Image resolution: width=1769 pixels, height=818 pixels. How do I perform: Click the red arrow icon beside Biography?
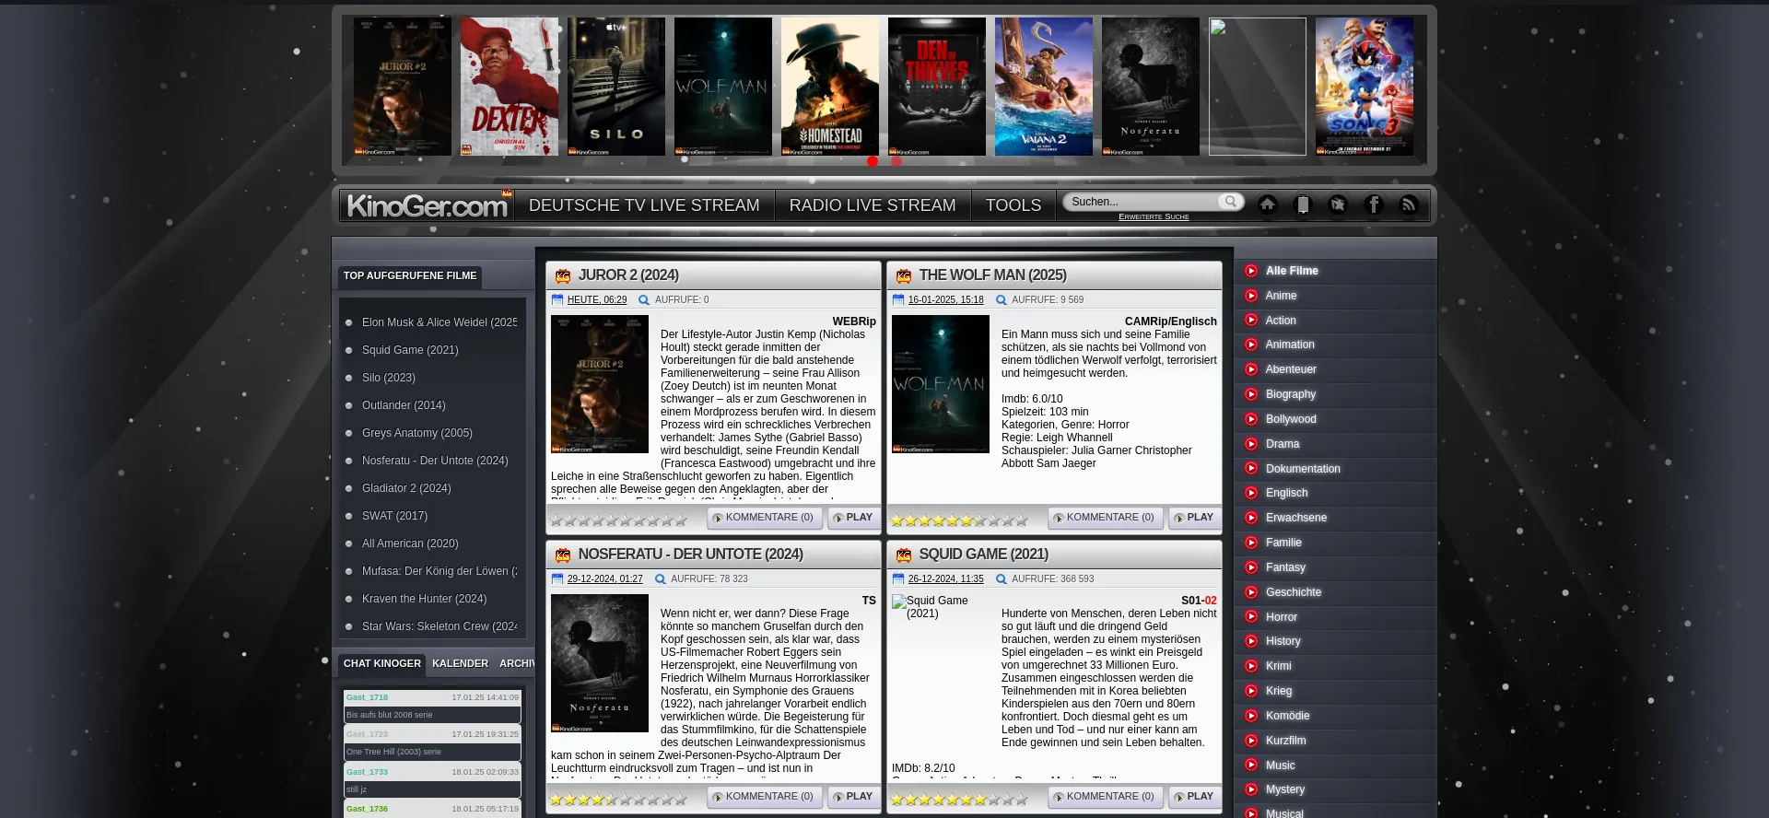point(1251,394)
